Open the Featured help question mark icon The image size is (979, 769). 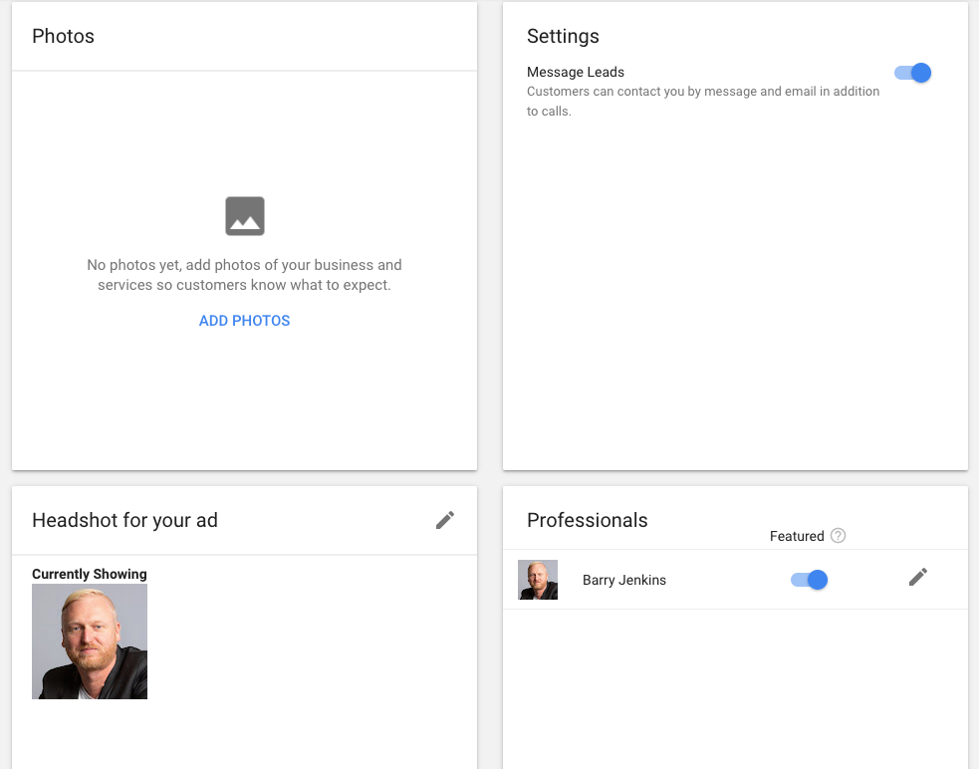click(838, 536)
